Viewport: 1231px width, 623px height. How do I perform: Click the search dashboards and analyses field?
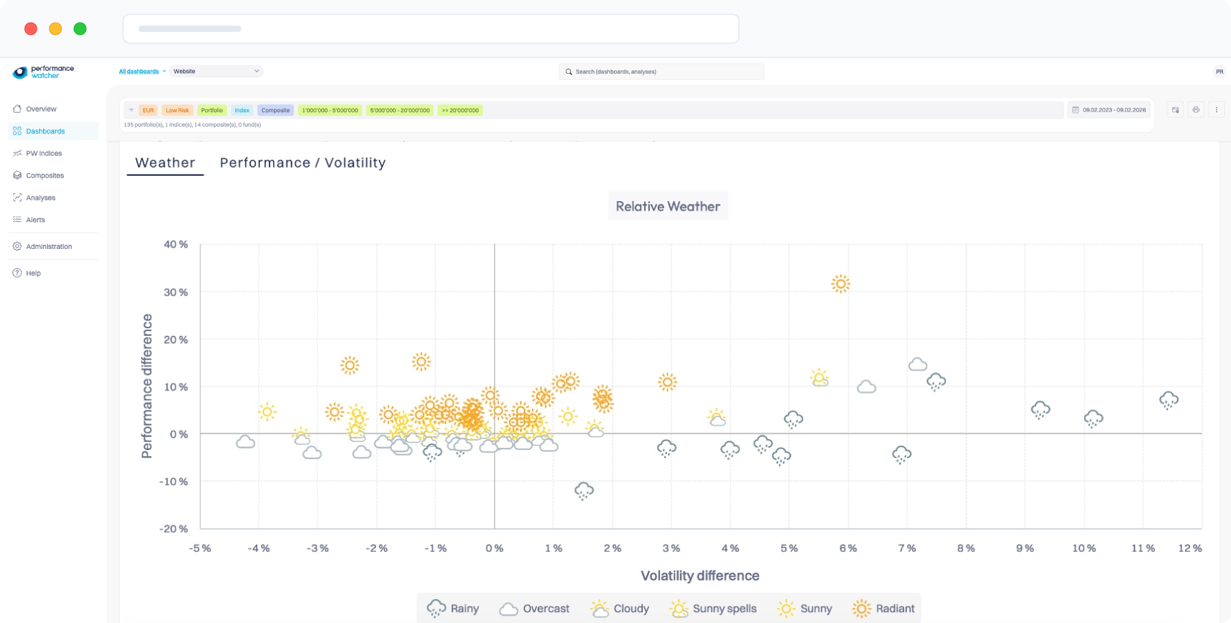(661, 72)
